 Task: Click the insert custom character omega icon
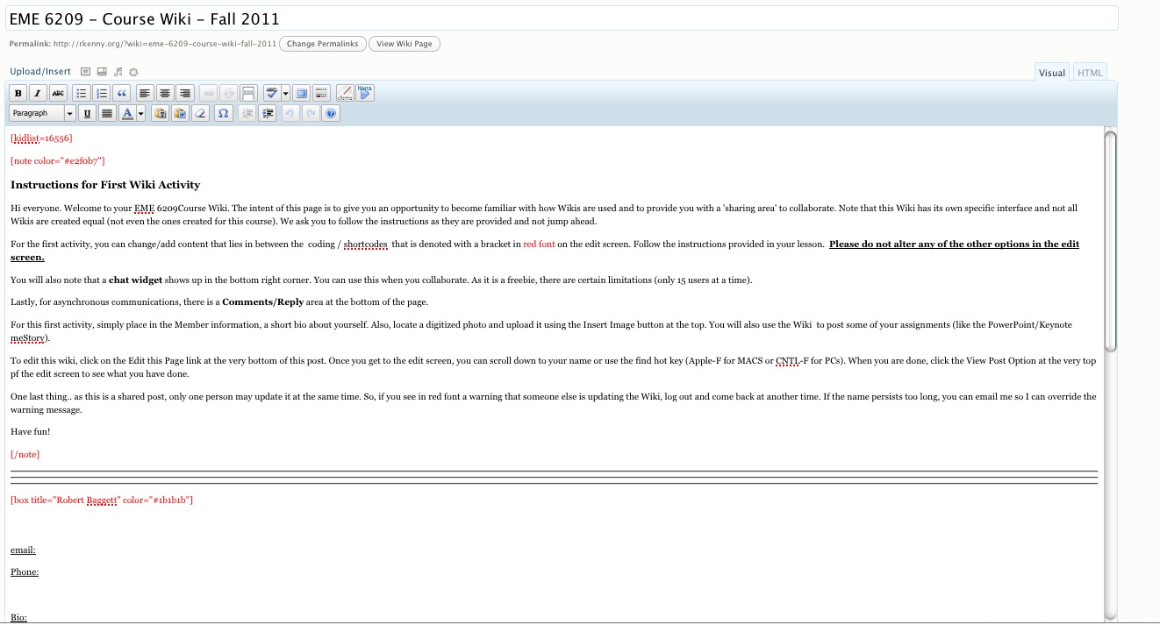tap(223, 113)
